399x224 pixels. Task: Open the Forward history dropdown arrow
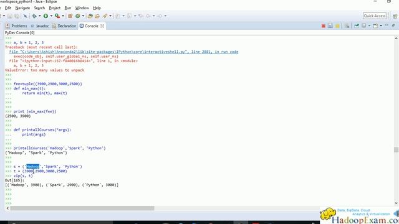[165, 16]
